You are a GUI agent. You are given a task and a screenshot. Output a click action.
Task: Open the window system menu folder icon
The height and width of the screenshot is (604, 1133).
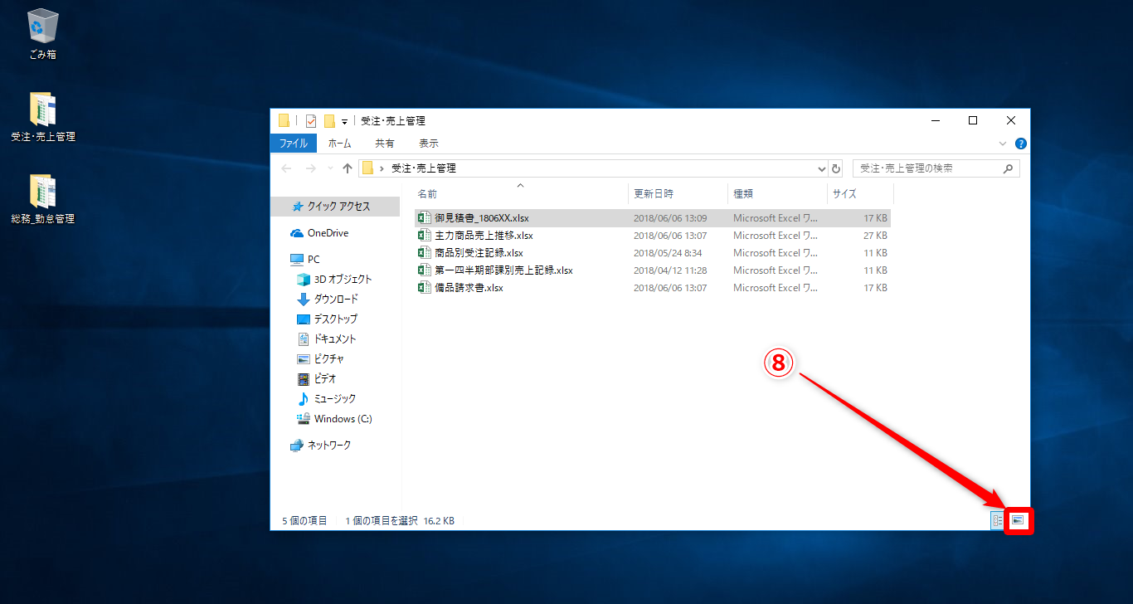(284, 120)
